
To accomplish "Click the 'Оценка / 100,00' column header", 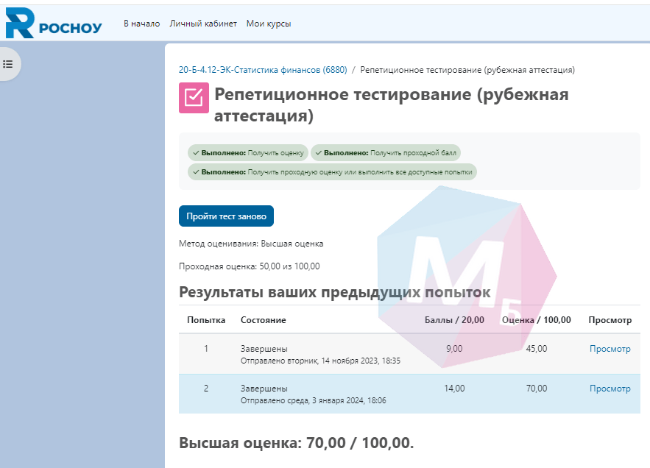I will point(536,320).
